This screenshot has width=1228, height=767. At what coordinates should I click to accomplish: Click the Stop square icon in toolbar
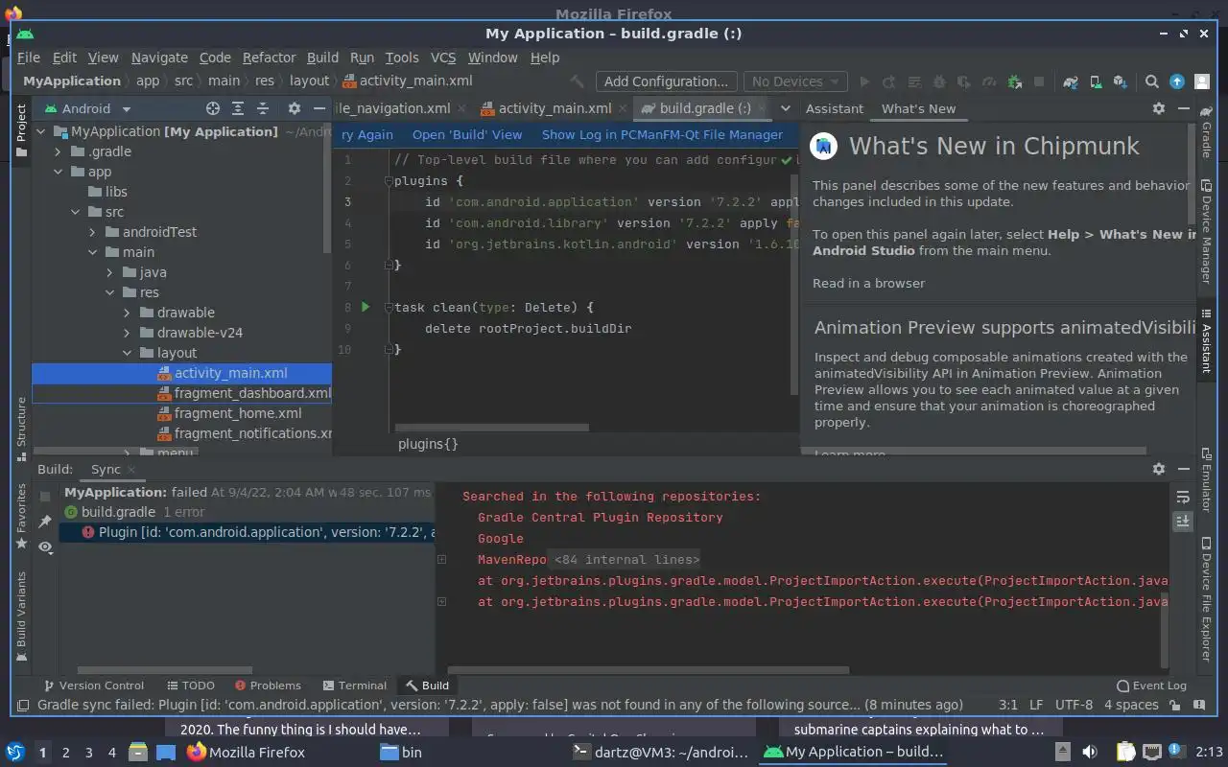1039,81
